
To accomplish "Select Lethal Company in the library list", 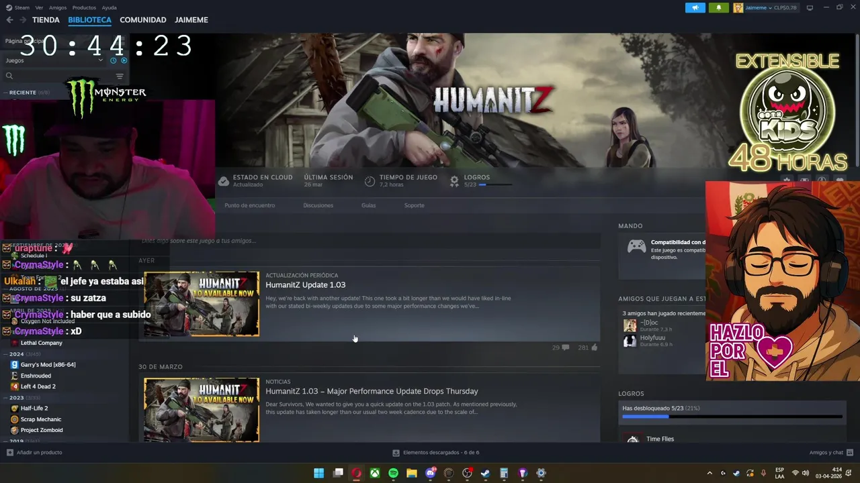I will 41,343.
